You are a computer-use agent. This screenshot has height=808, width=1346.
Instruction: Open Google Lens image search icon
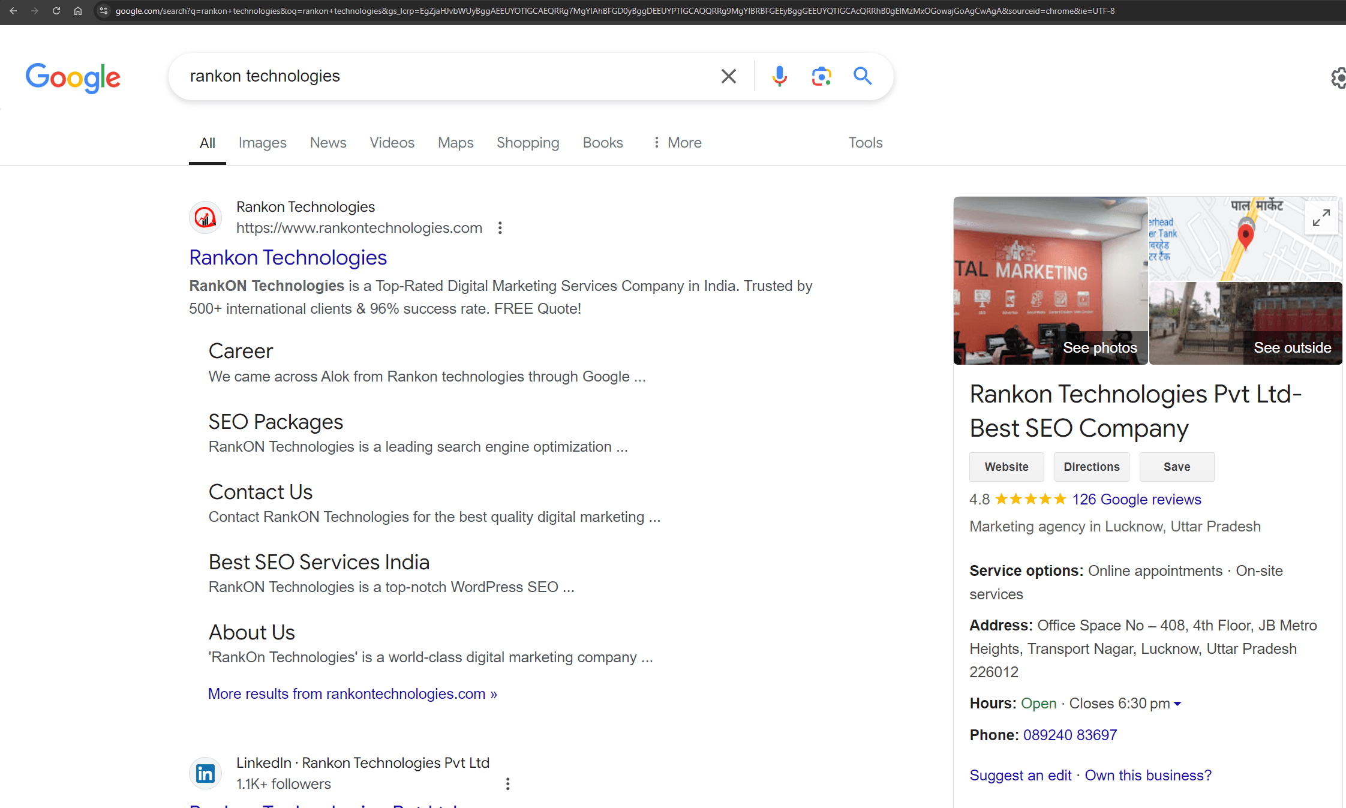[821, 76]
